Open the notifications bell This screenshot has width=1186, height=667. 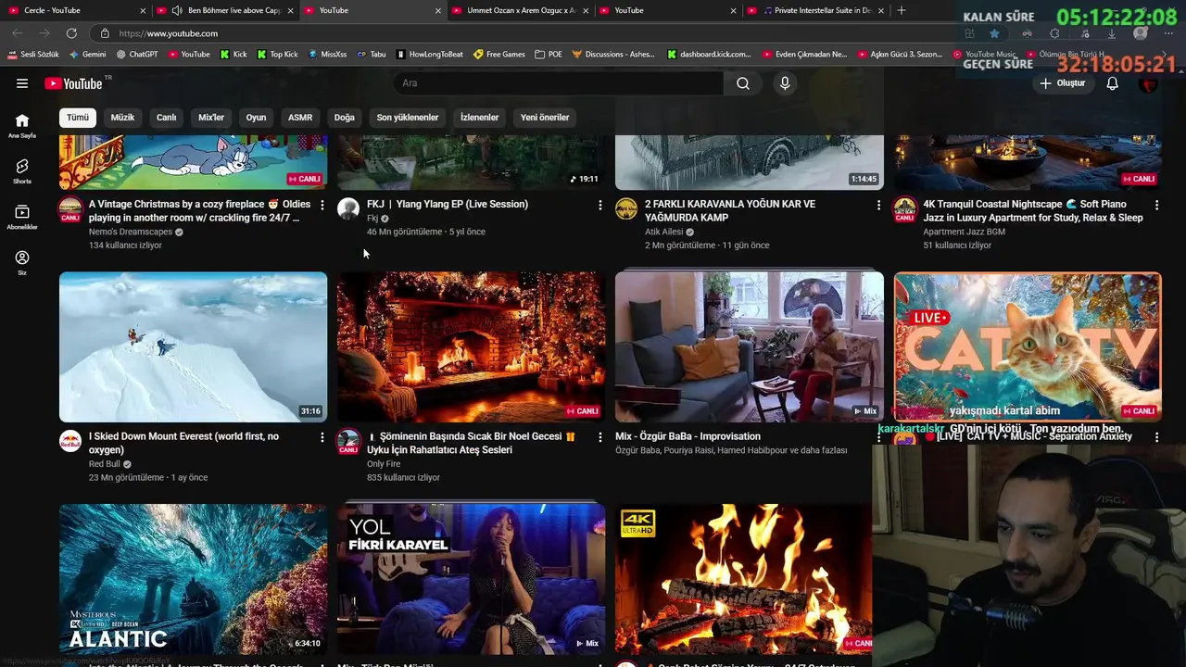coord(1113,83)
